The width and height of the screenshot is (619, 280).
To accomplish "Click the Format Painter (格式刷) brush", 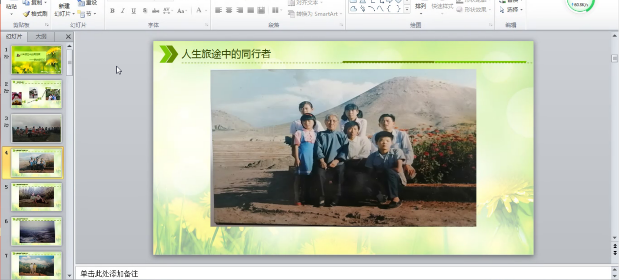I will 35,14.
